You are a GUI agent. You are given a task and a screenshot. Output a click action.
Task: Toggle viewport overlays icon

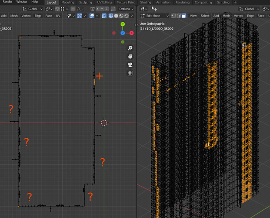[x=92, y=16]
